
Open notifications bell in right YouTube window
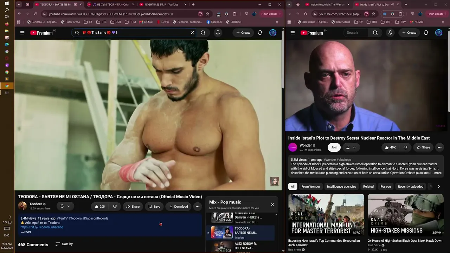coord(426,33)
